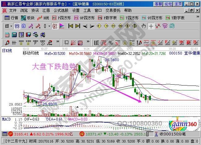Click the red zigzag line tool icon
This screenshot has width=201, height=145.
point(158,26)
